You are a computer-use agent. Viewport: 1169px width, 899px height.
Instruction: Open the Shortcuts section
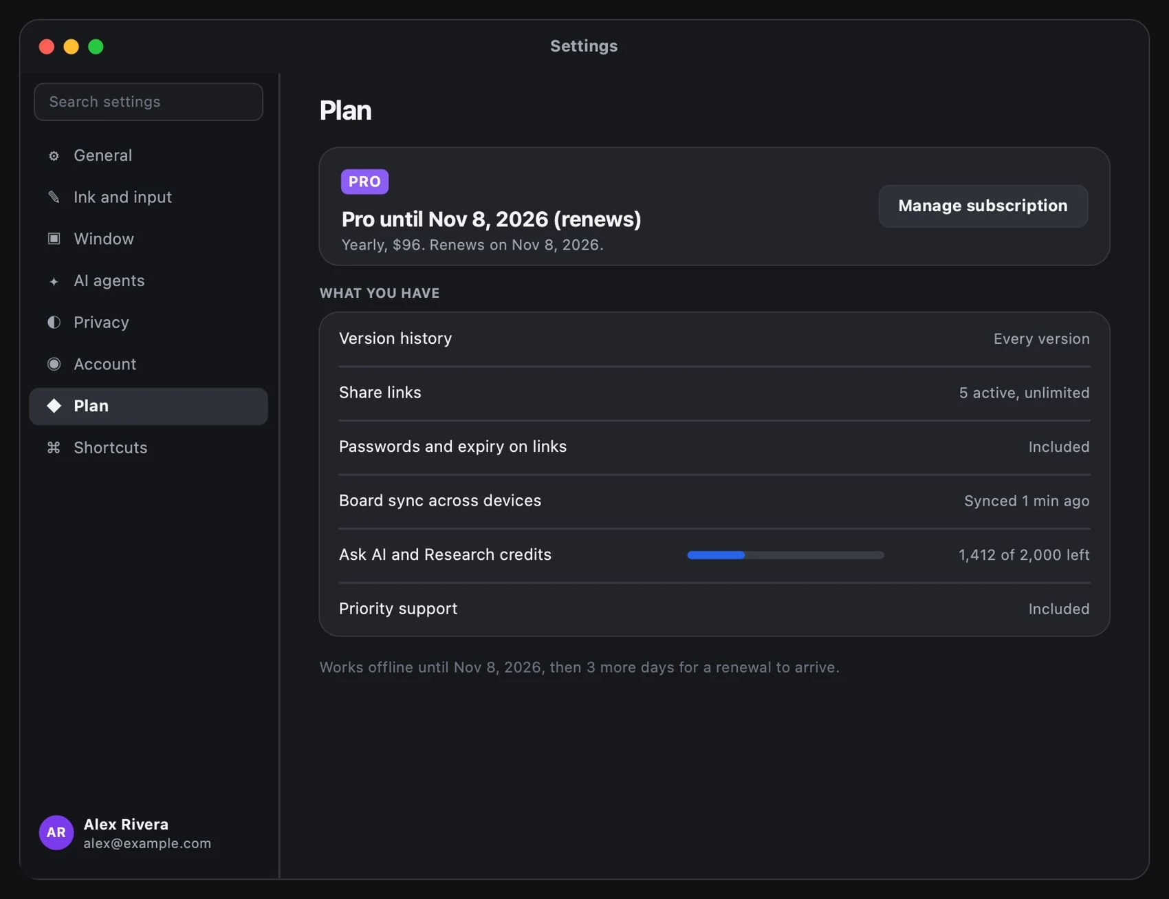(x=149, y=448)
